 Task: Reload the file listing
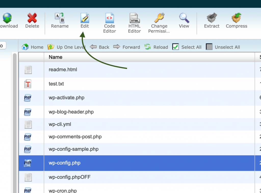pyautogui.click(x=156, y=47)
